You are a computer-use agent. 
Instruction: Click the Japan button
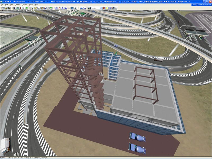click(x=194, y=5)
